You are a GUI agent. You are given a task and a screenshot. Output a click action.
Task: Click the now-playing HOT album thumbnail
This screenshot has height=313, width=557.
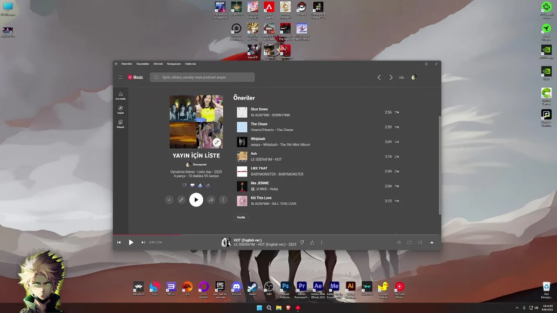226,243
